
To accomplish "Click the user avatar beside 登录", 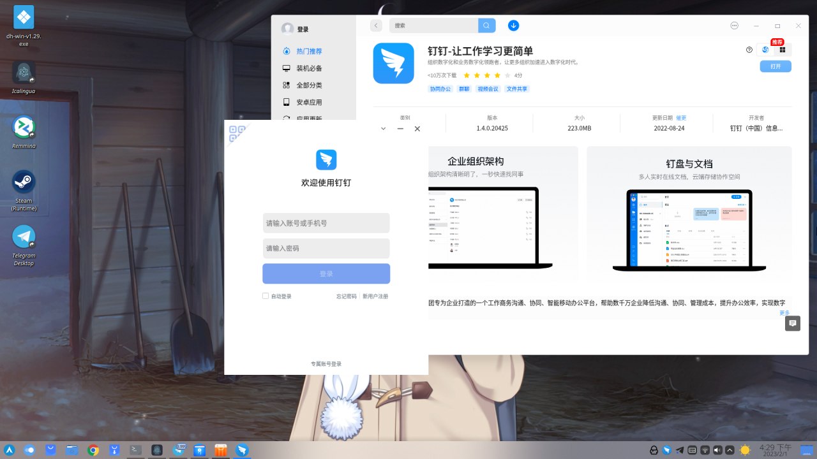I will 288,29.
